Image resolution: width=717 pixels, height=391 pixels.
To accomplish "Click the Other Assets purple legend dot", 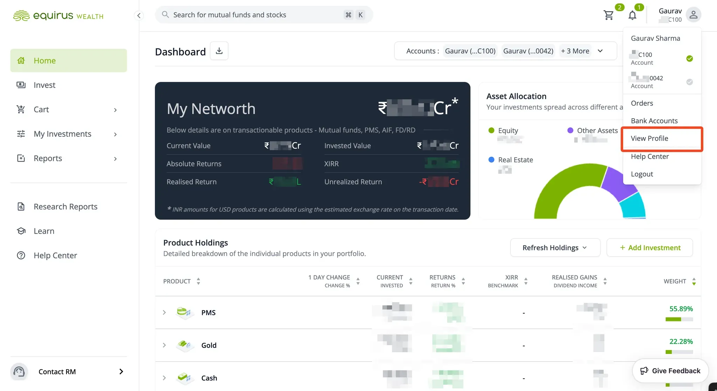I will coord(570,130).
